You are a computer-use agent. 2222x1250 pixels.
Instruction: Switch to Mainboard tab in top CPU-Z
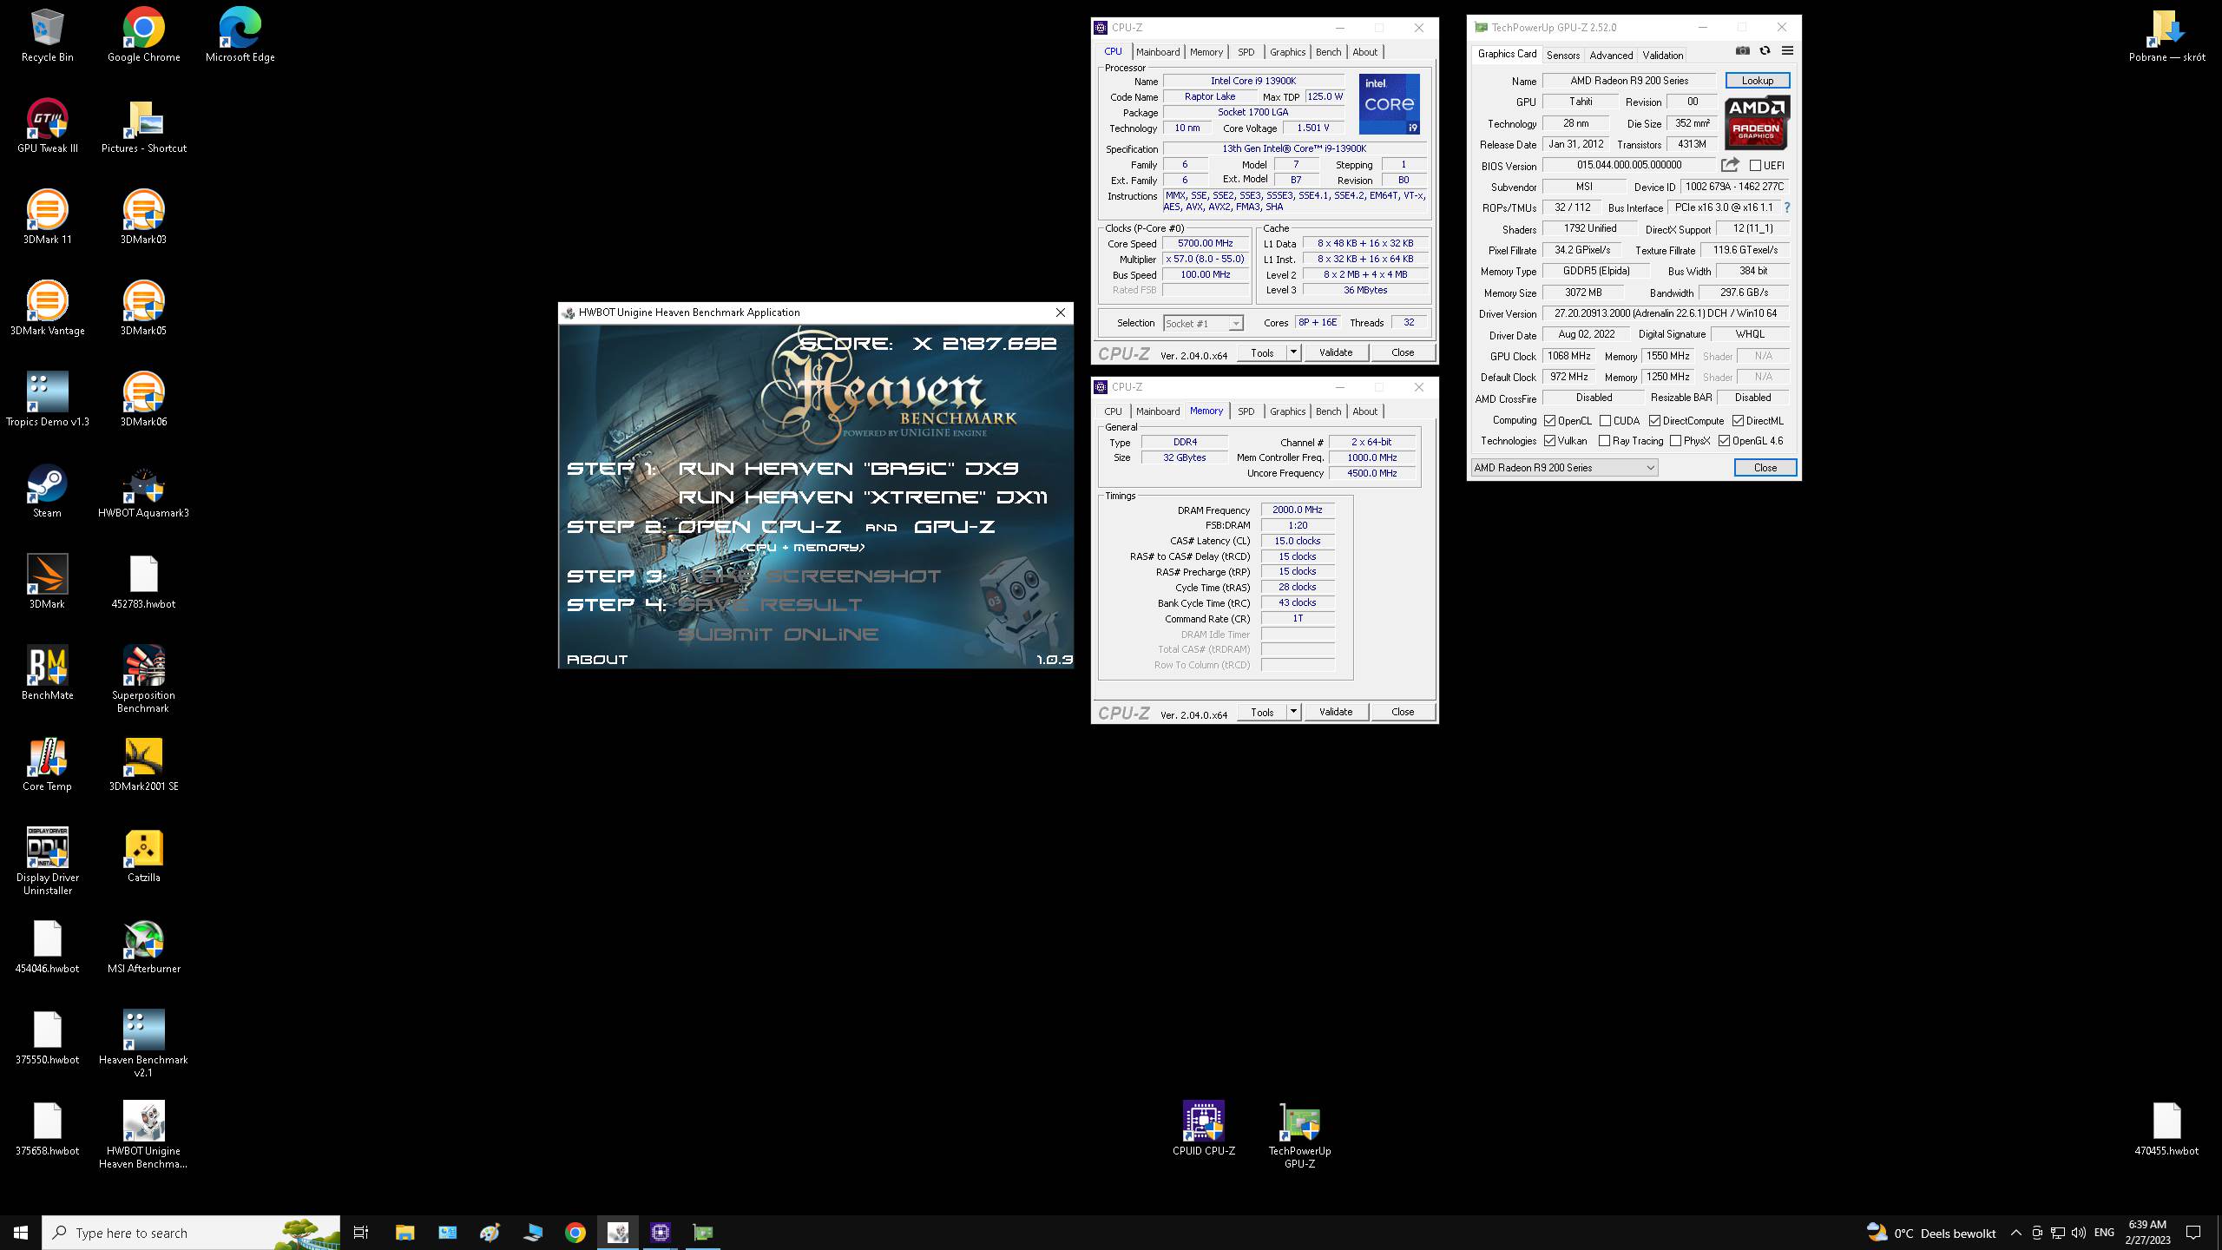(x=1158, y=52)
